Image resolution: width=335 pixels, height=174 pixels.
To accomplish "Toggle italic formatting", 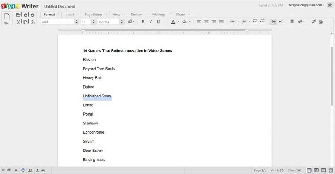I will 151,22.
